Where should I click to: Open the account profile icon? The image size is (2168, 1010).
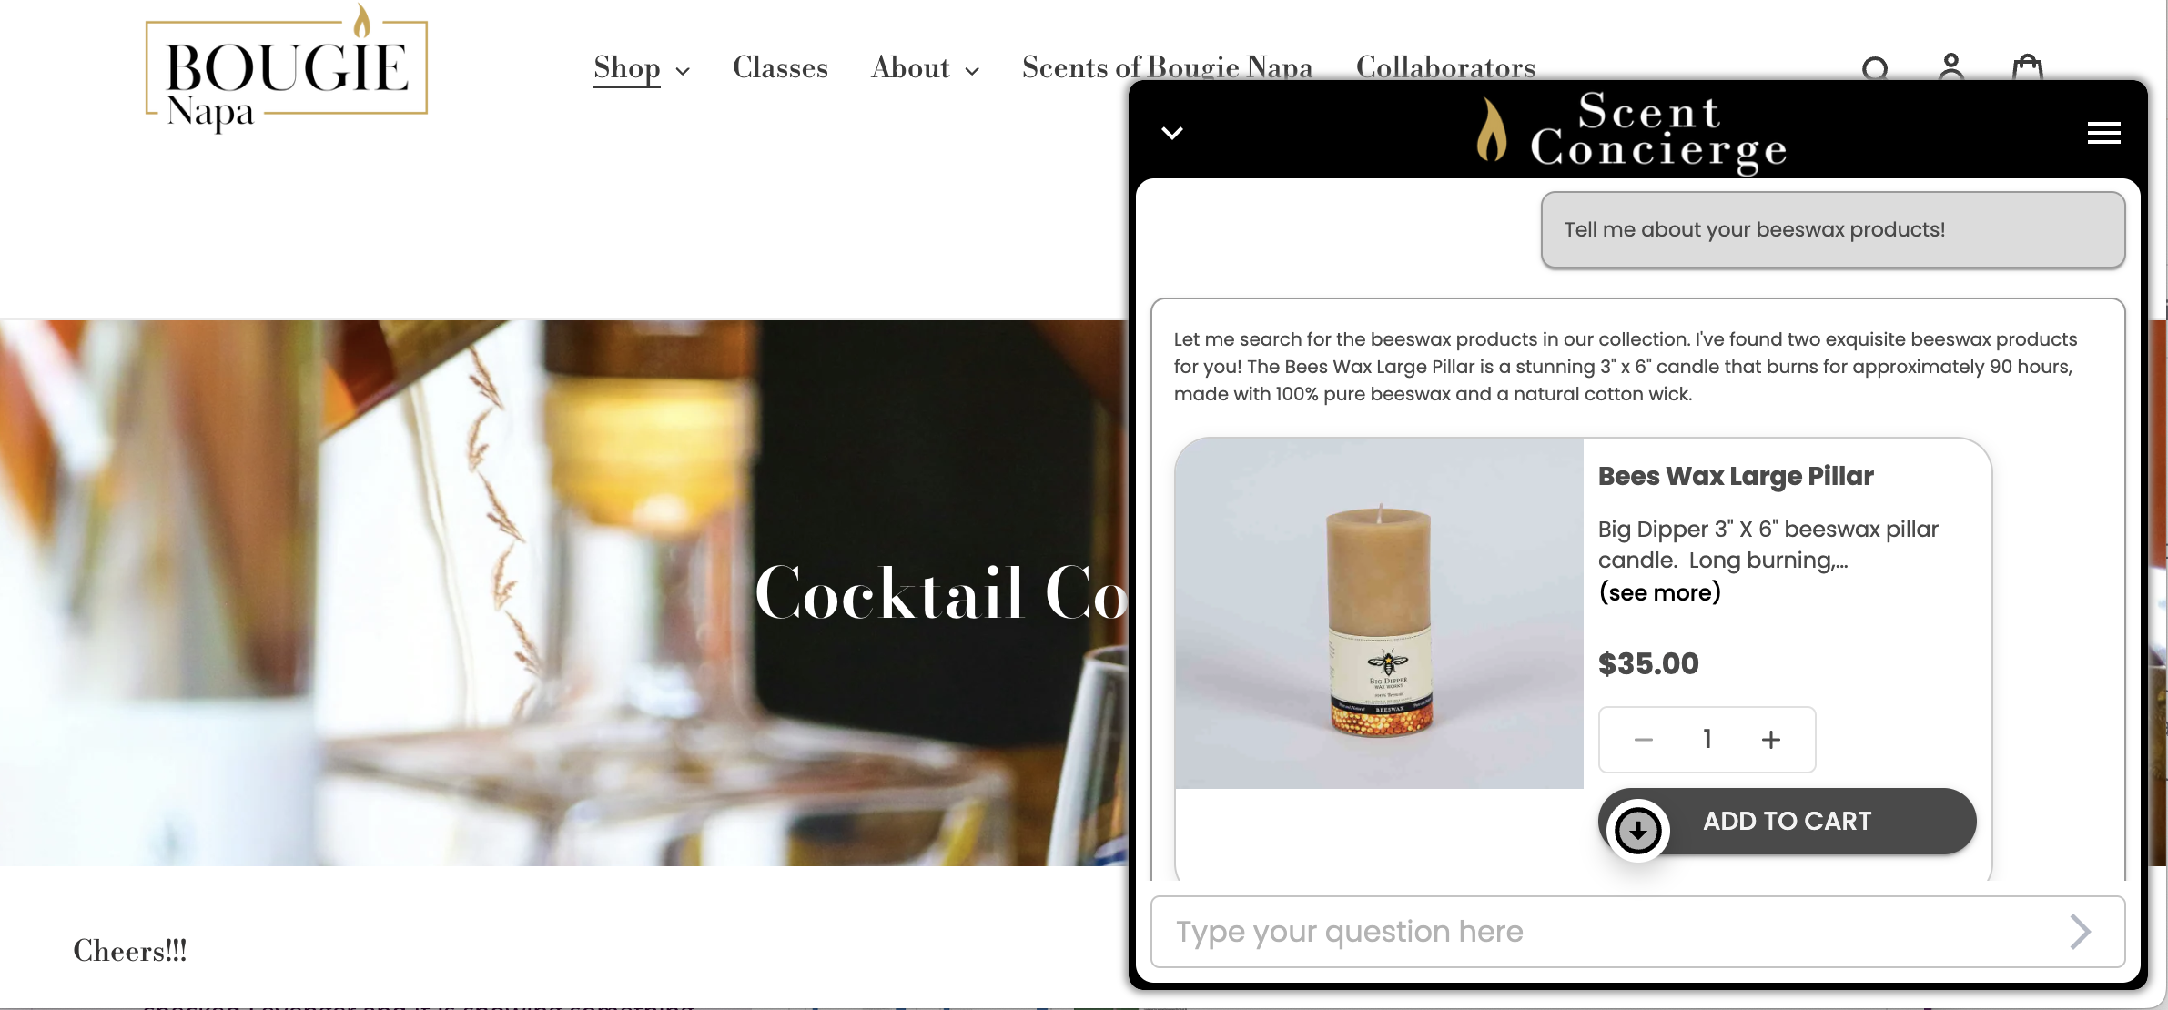(1950, 67)
